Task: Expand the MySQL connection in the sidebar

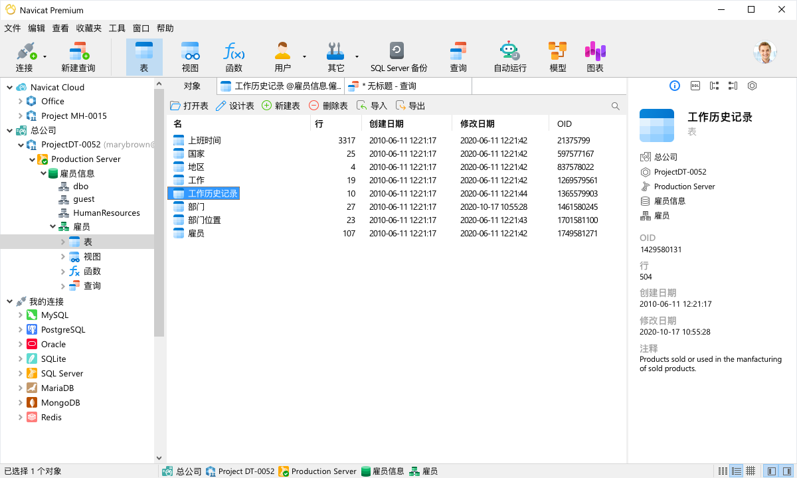Action: tap(21, 315)
